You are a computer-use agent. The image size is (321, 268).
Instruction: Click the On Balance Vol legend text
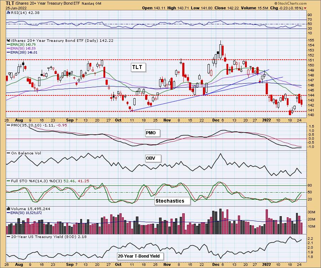[x=26, y=153]
